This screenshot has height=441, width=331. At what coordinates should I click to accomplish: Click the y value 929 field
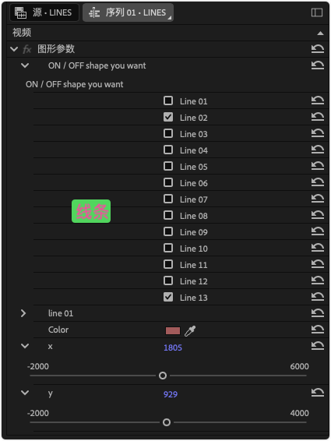pos(171,394)
